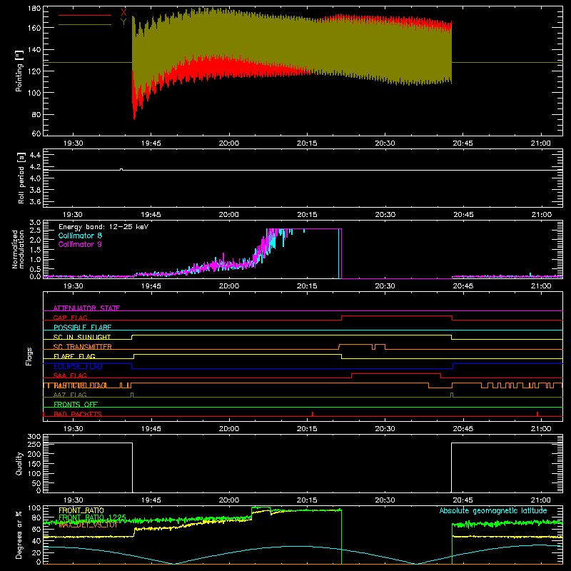This screenshot has height=571, width=571.
Task: Click the Absolute geomagnetic latitude label
Action: (493, 510)
